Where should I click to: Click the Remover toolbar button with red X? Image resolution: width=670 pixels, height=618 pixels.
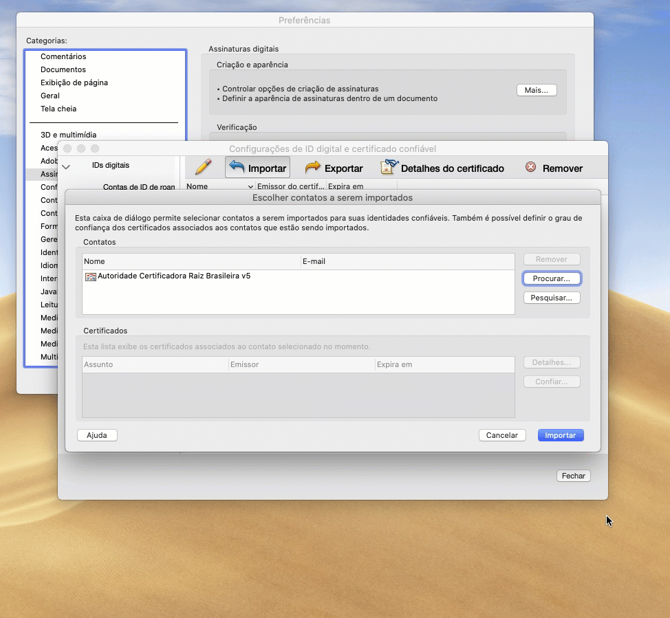(x=553, y=168)
